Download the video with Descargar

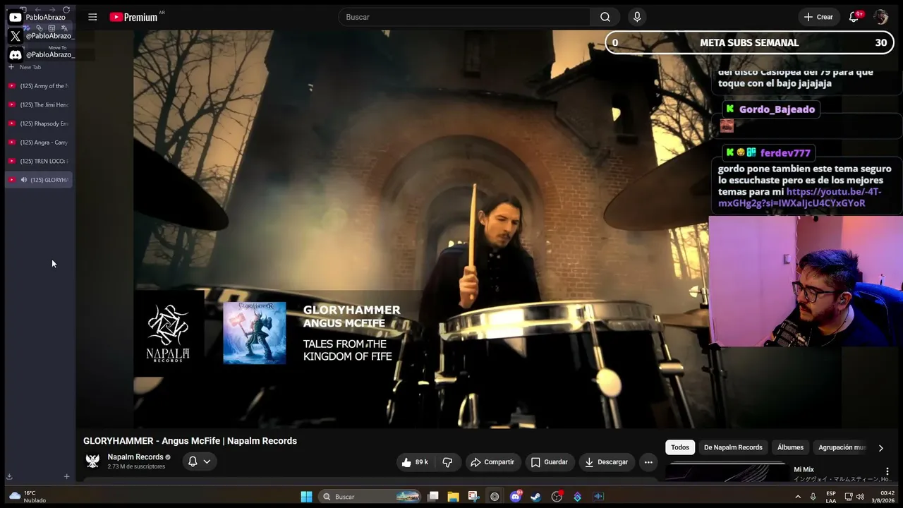click(607, 462)
